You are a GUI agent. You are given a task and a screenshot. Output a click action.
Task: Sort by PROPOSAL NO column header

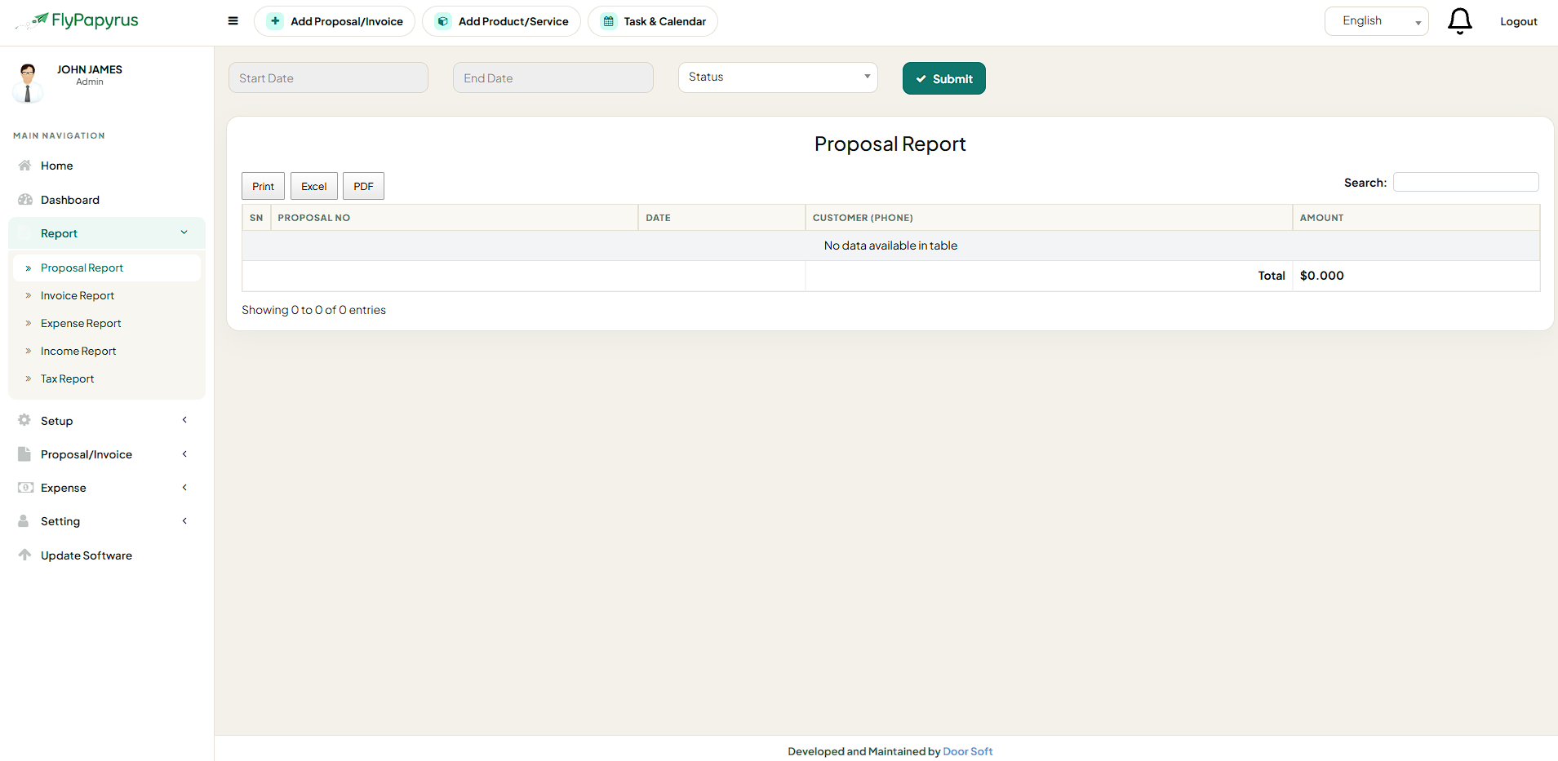point(455,218)
